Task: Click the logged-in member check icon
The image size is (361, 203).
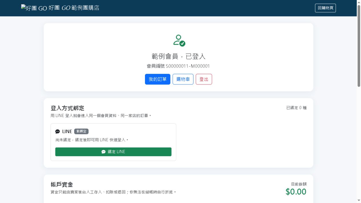Action: coord(179,40)
